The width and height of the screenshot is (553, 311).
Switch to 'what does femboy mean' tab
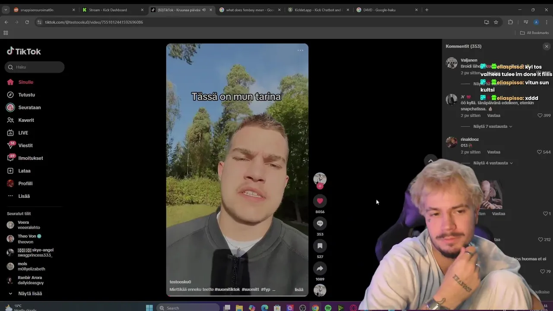tap(250, 10)
